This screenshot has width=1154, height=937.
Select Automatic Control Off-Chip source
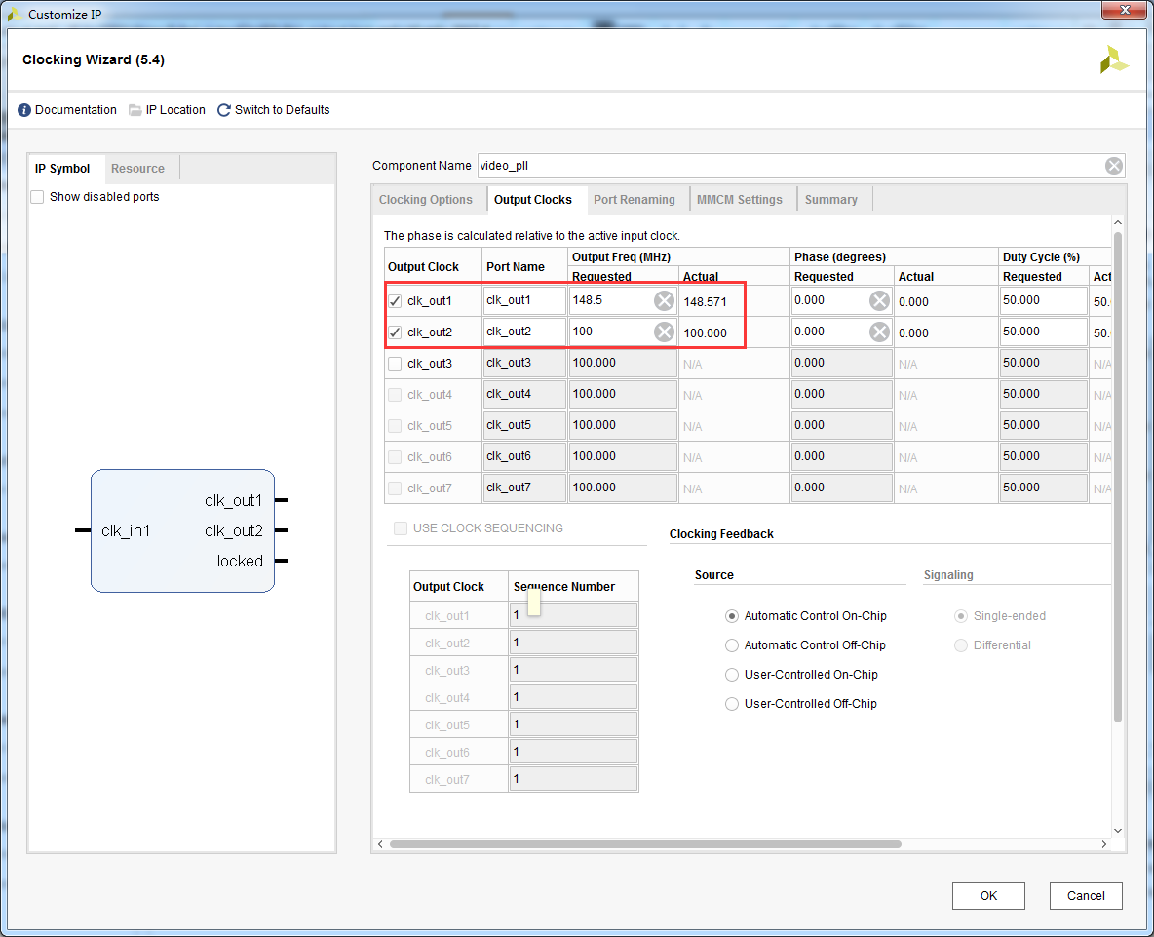[x=732, y=645]
